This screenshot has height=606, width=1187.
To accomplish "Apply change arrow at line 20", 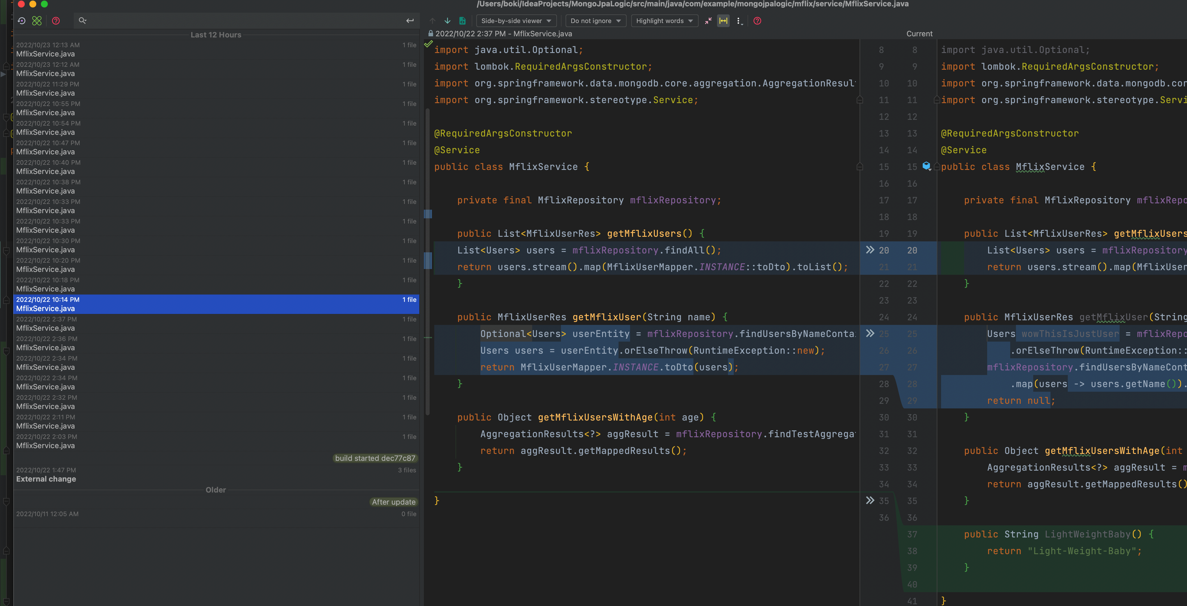I will coord(869,250).
